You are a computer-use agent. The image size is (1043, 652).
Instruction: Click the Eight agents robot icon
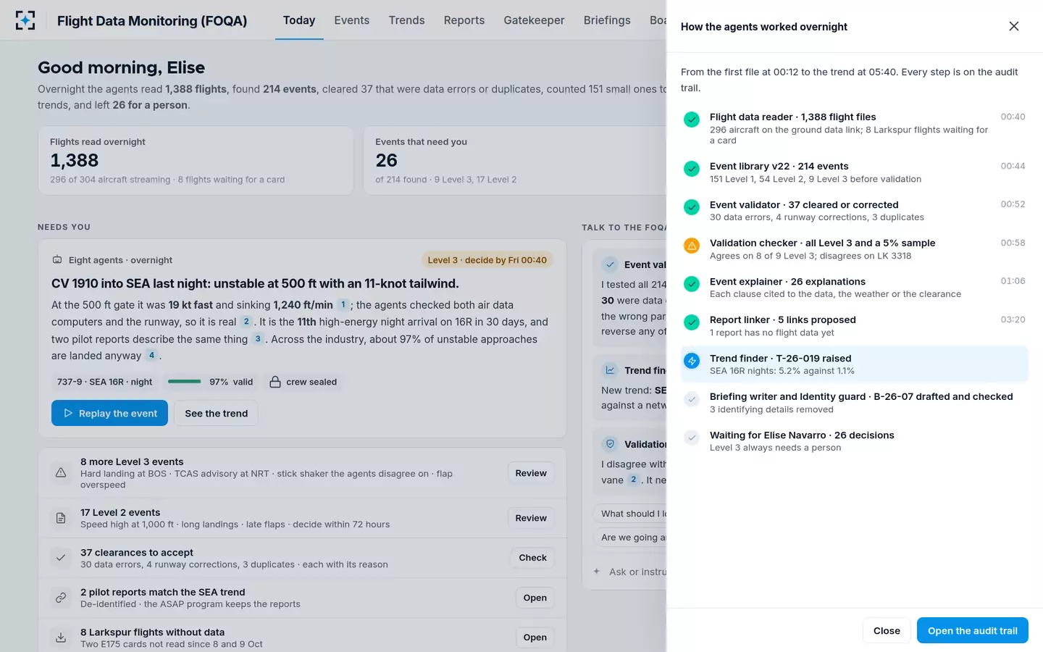pos(57,260)
